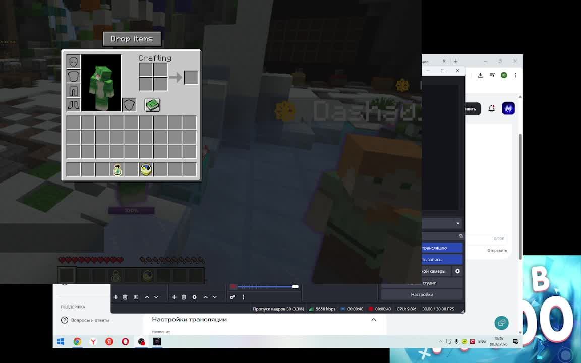This screenshot has width=581, height=363.
Task: Open the Windows Start menu
Action: 61,341
